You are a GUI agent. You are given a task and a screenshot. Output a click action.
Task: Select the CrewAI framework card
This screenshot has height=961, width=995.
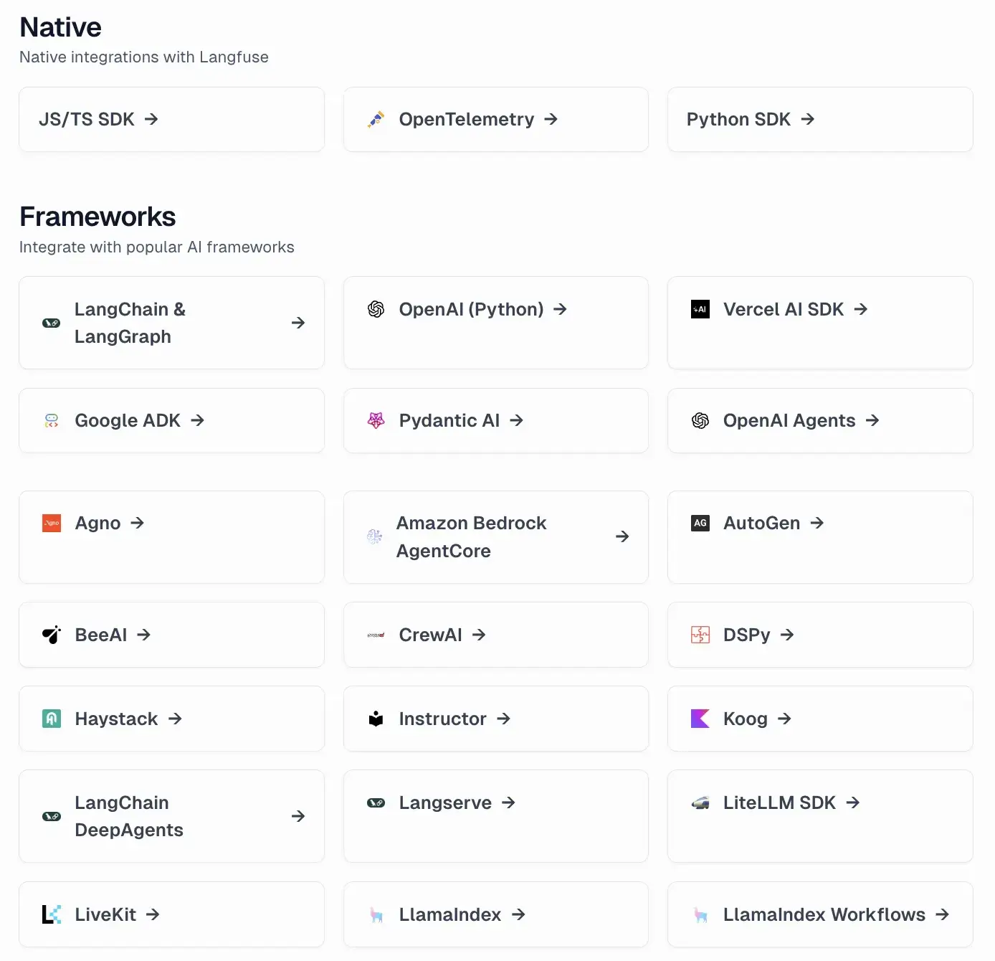(x=431, y=635)
